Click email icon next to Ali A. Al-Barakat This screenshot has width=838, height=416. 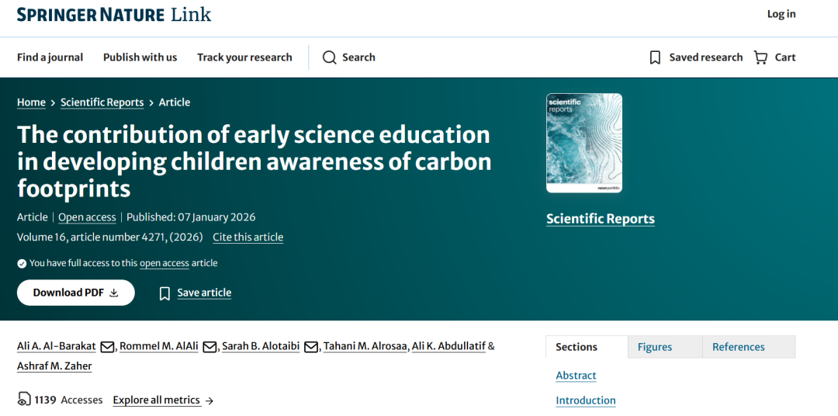108,347
